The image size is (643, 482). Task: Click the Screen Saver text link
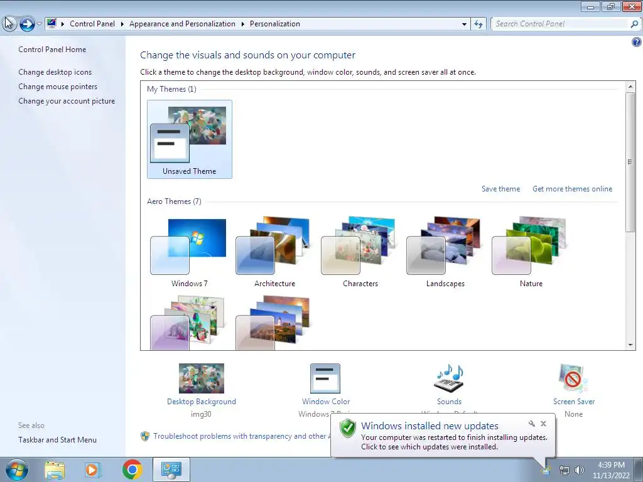pyautogui.click(x=574, y=402)
